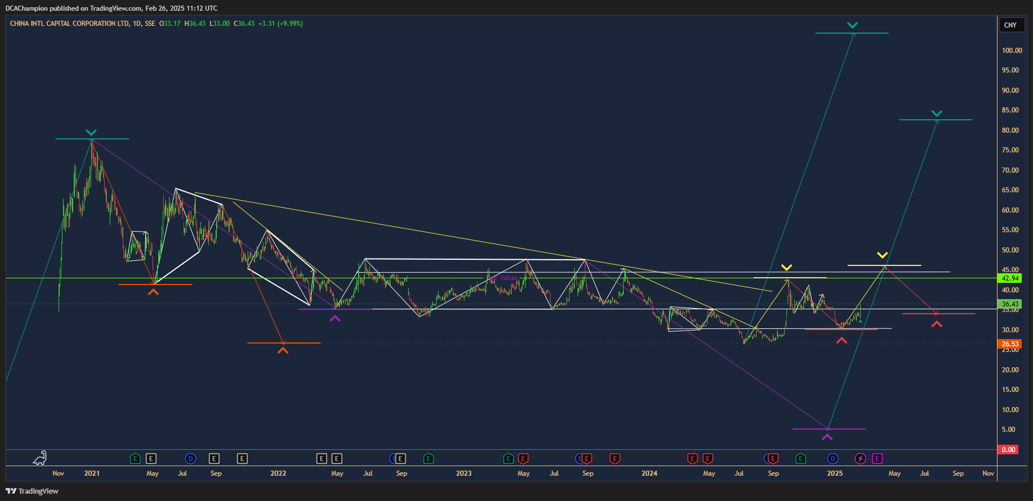1033x501 pixels.
Task: Click the 2021 year label on time axis
Action: click(92, 473)
